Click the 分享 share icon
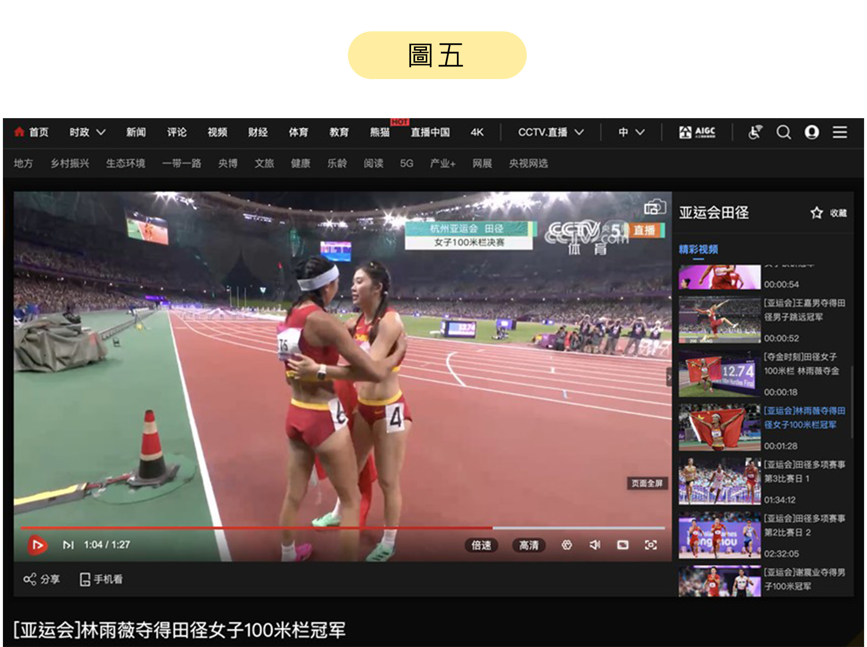Viewport: 867px width, 647px height. [30, 579]
